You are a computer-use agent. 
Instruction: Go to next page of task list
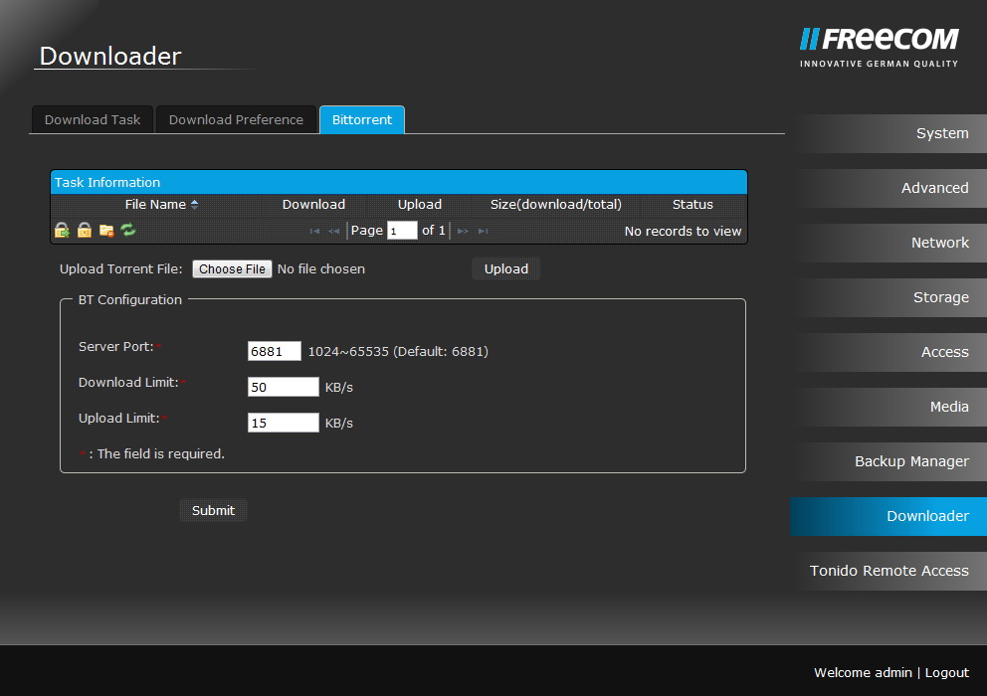(464, 231)
